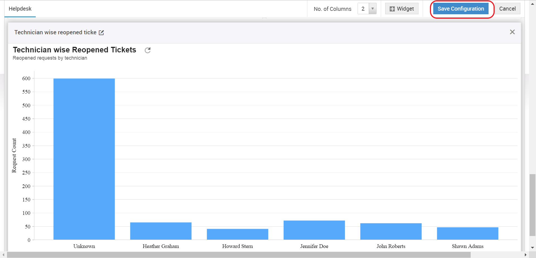Cancel the dashboard configuration changes
This screenshot has height=258, width=536.
point(507,9)
